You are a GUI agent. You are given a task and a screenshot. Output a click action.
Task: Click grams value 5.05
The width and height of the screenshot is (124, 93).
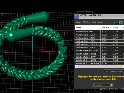[x=104, y=32]
